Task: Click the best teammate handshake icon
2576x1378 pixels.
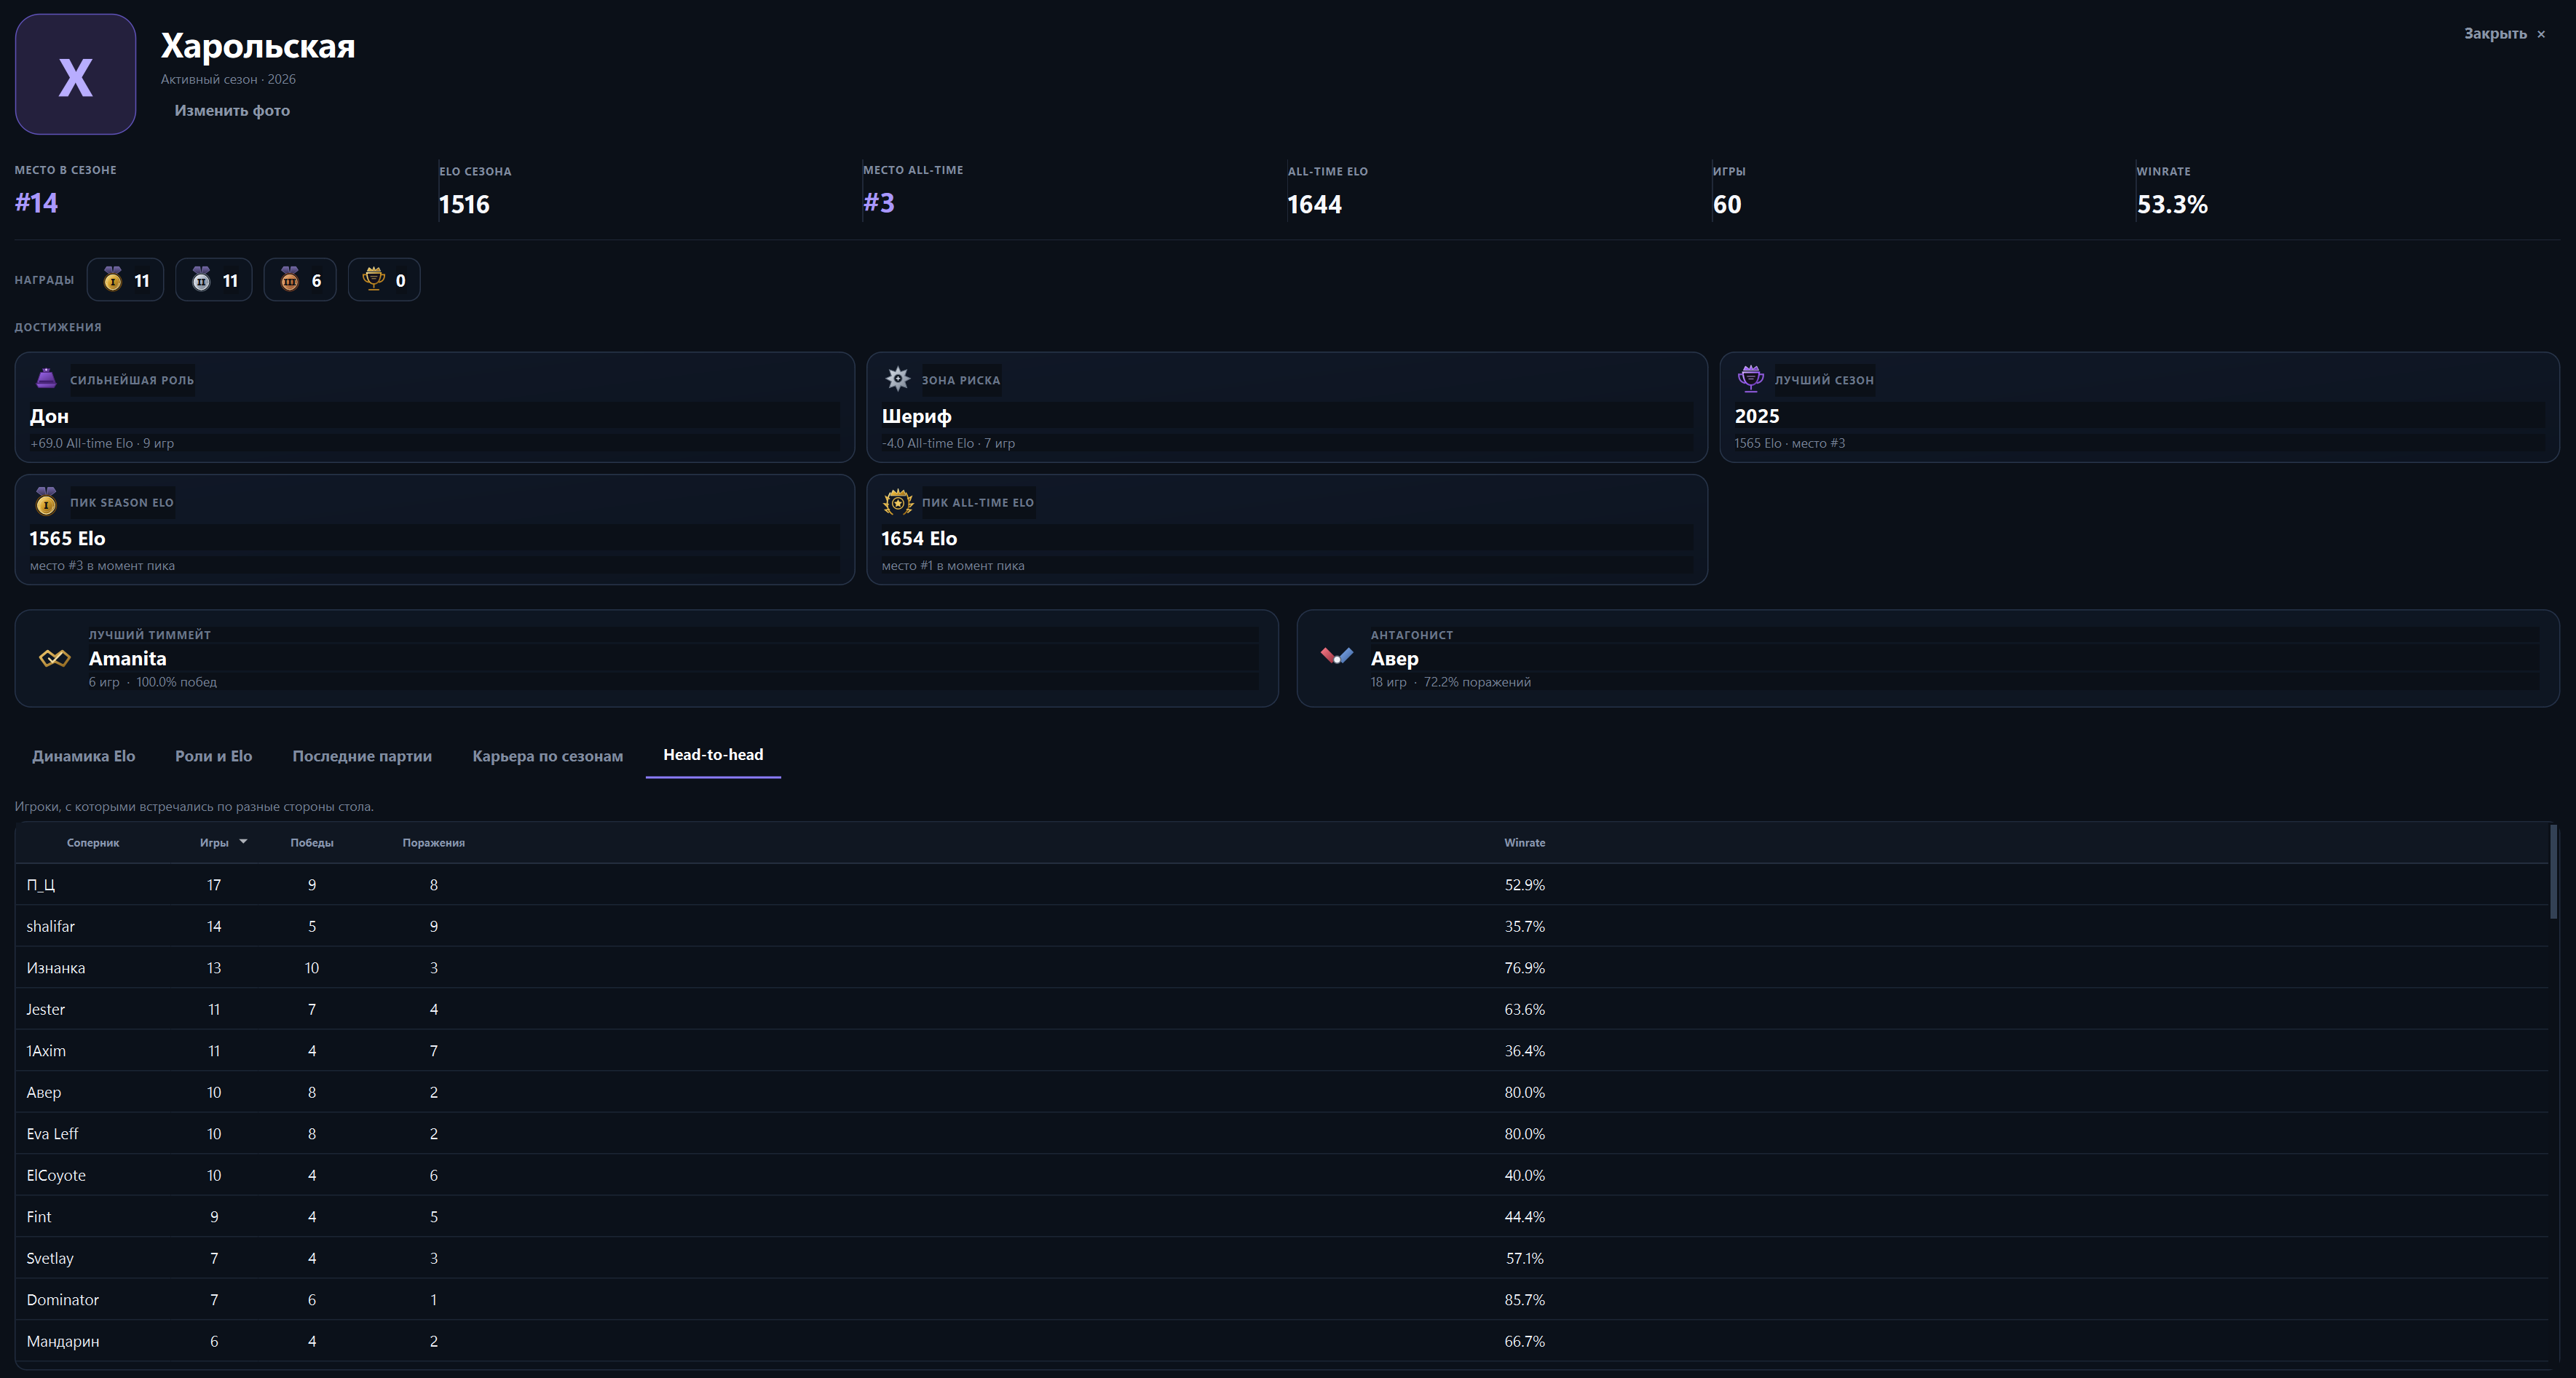Action: click(x=54, y=658)
